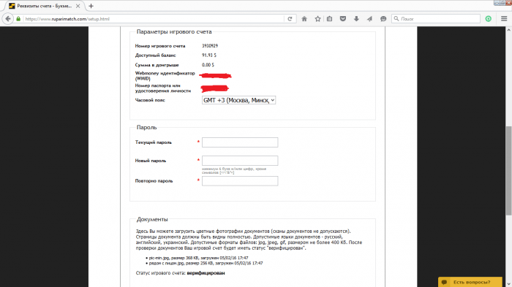Click the vertical scrollbar thumb

[509, 171]
